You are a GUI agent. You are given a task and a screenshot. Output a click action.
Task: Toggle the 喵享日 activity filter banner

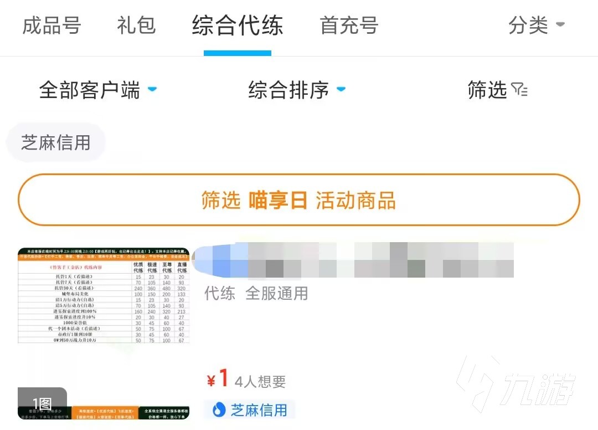tap(299, 201)
